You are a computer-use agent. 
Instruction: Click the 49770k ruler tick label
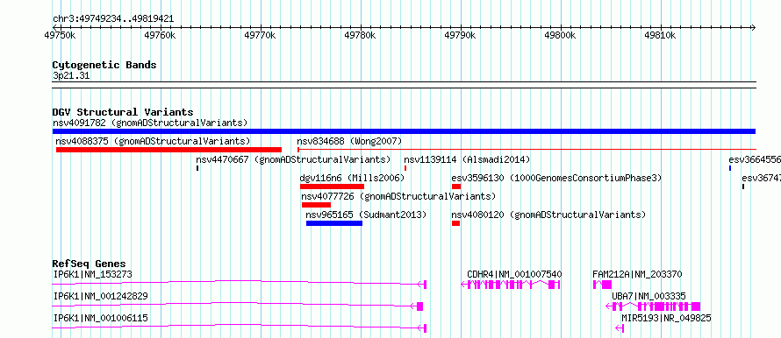(x=260, y=35)
